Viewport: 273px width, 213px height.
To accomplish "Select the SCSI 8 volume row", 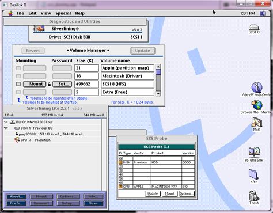I will [x=52, y=134].
